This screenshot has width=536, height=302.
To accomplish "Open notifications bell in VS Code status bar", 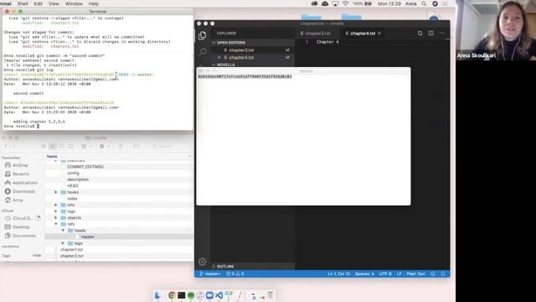I will click(443, 273).
